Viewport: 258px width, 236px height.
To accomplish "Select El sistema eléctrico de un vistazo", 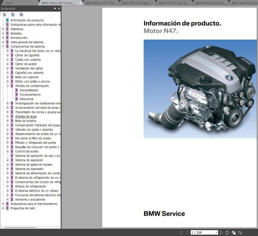I will coord(37,191).
